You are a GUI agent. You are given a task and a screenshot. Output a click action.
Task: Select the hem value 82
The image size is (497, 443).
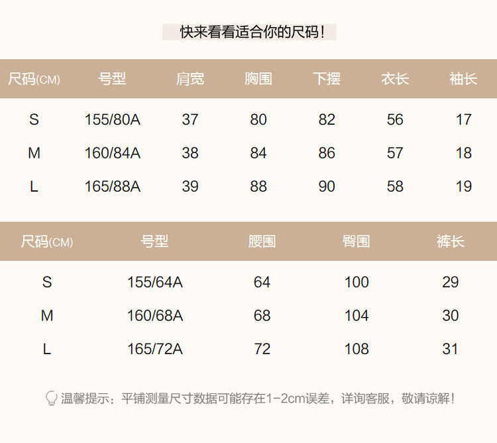pos(327,120)
